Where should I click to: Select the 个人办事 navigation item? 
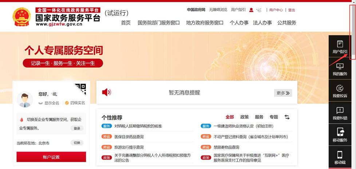(239, 22)
